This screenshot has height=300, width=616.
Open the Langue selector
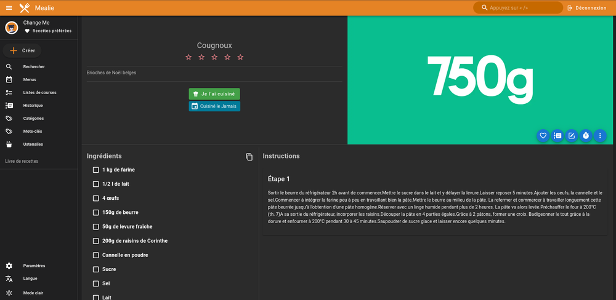click(30, 278)
